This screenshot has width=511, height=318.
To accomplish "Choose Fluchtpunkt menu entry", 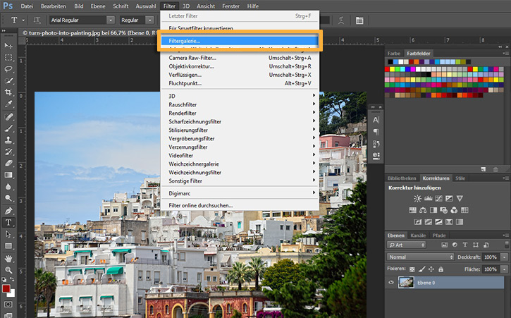I will coord(240,83).
